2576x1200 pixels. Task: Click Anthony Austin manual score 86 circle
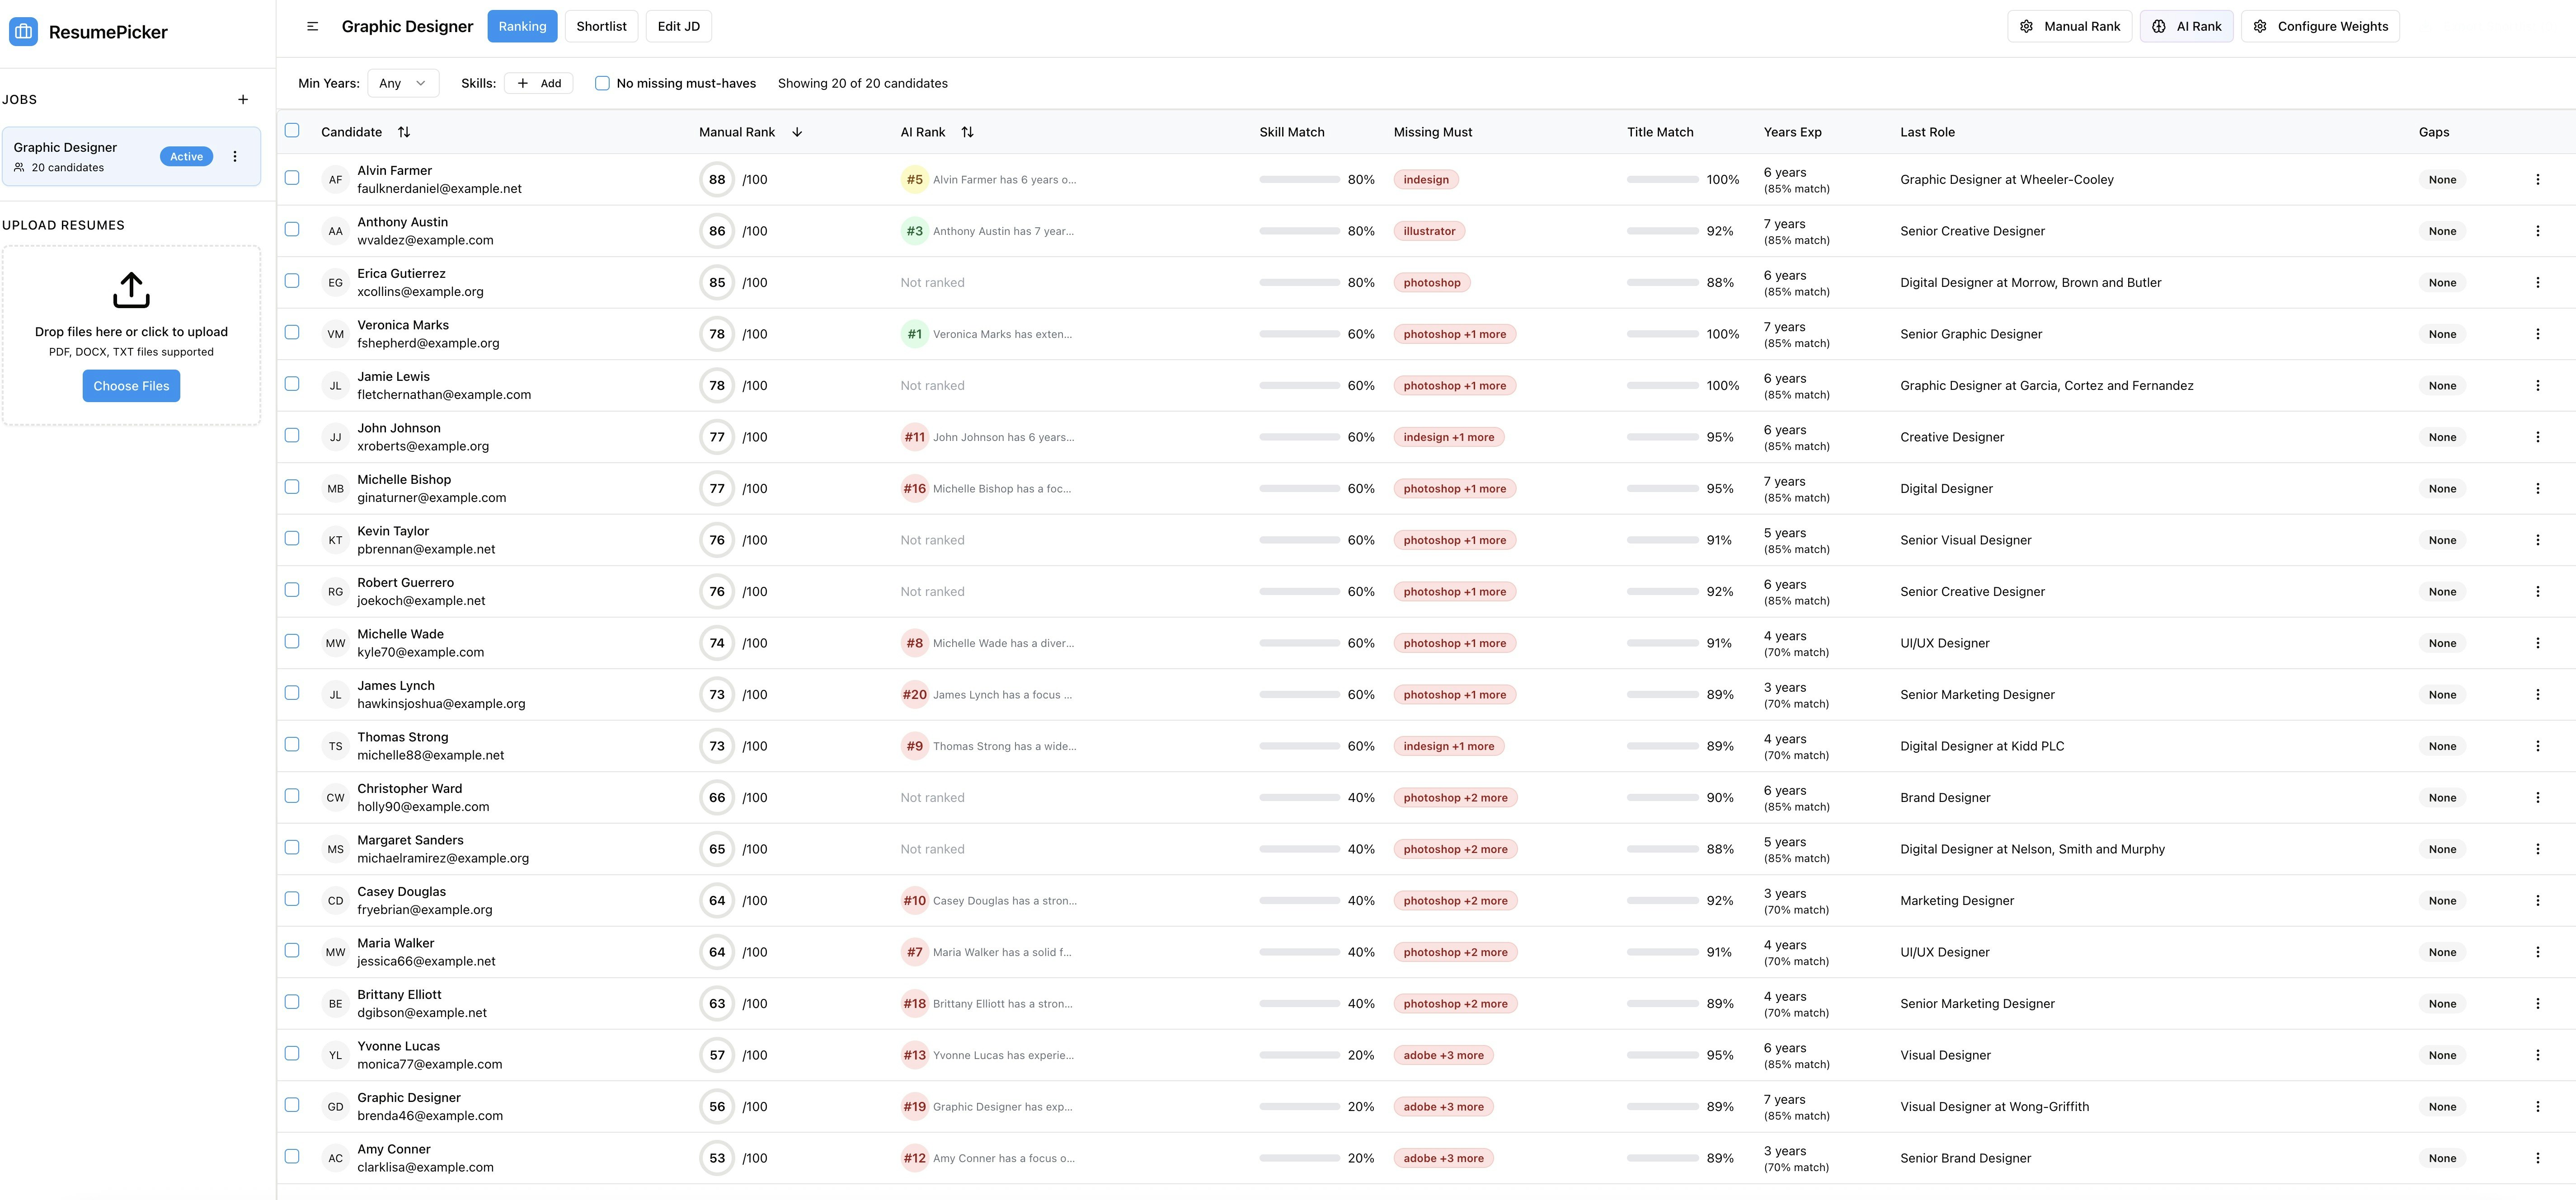[717, 231]
